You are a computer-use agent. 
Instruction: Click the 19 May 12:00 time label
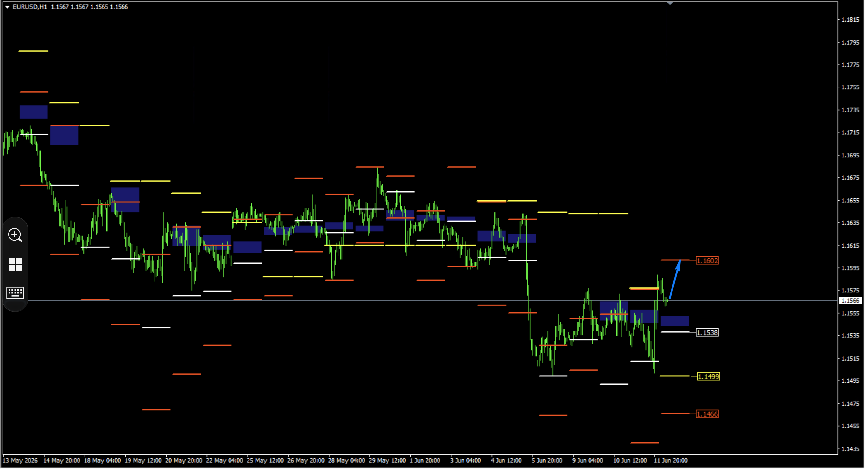[x=143, y=460]
